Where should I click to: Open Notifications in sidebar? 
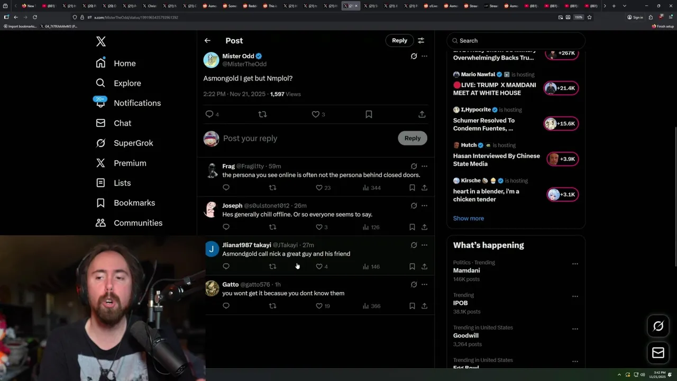128,103
